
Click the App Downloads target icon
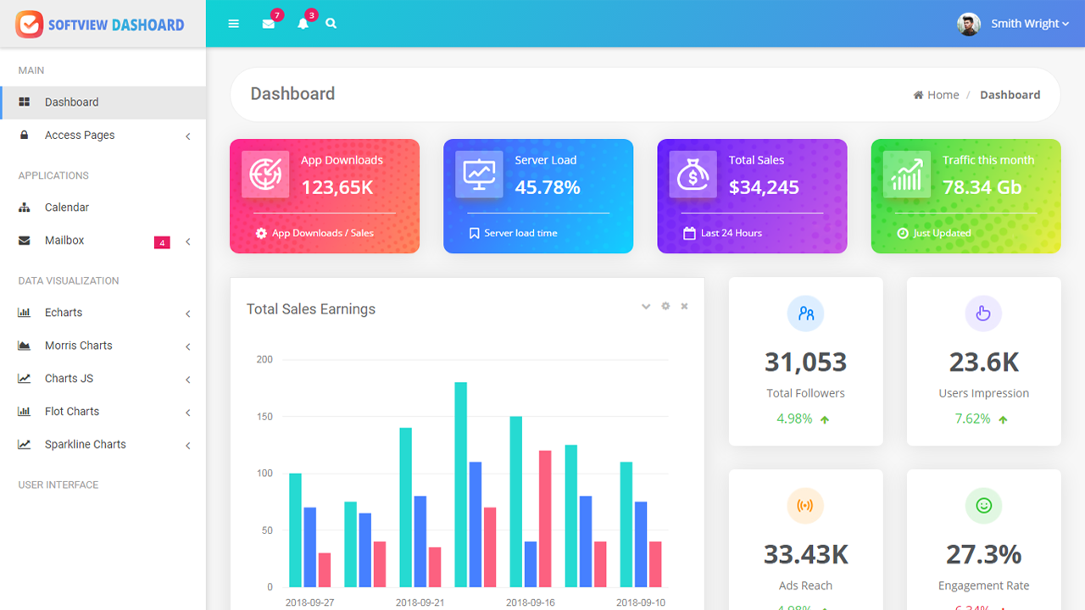[265, 175]
